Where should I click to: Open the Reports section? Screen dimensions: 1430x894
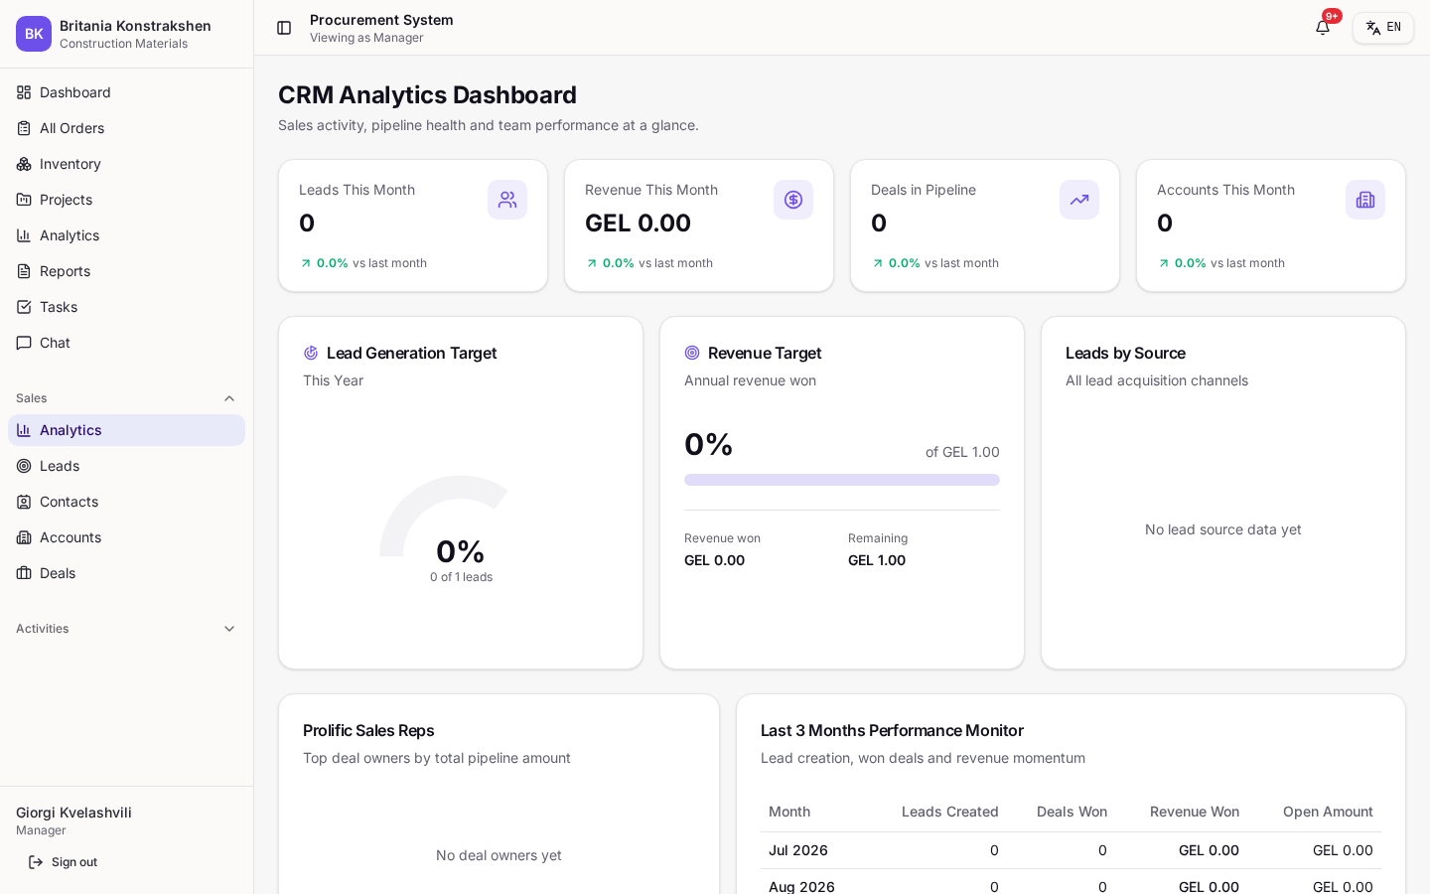[126, 271]
